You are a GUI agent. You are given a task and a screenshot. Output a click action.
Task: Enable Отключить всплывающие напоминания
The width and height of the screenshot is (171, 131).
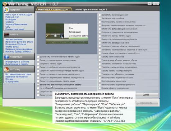100,29
